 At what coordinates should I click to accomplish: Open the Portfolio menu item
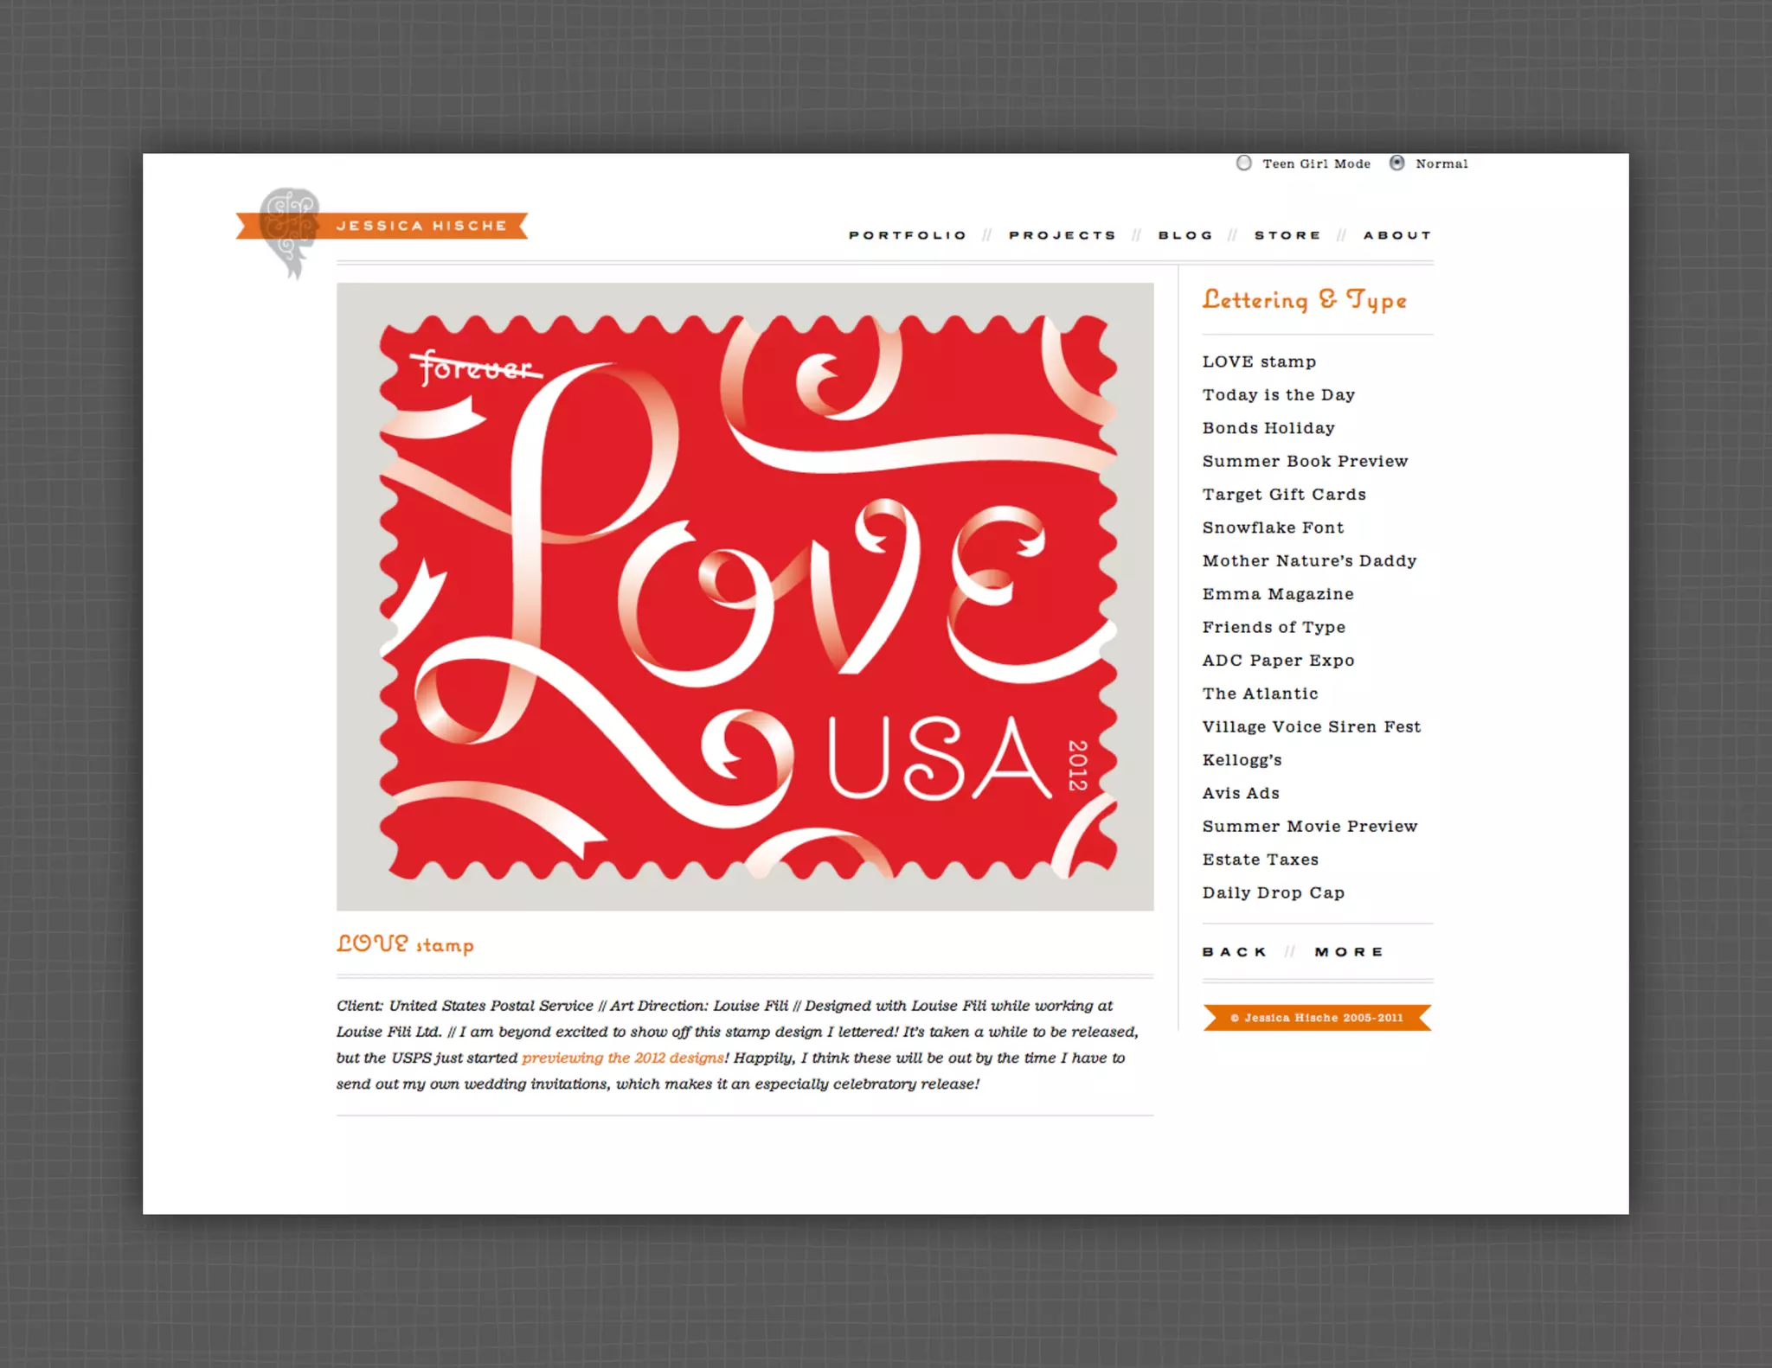point(907,235)
